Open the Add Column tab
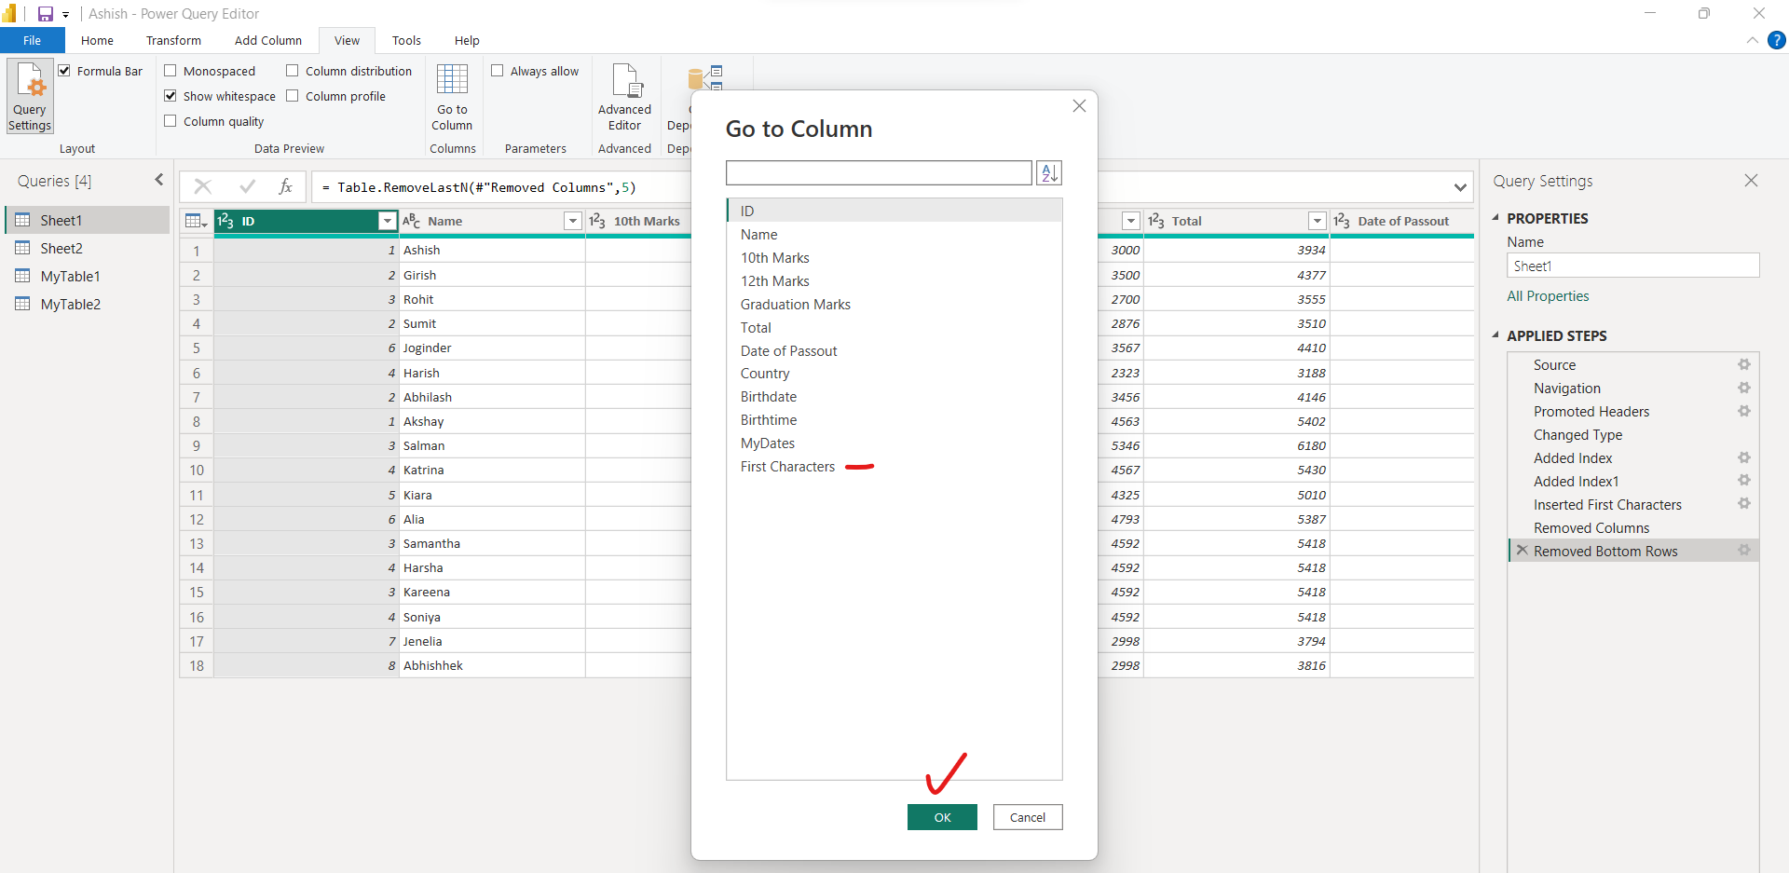Viewport: 1789px width, 873px height. 267,41
